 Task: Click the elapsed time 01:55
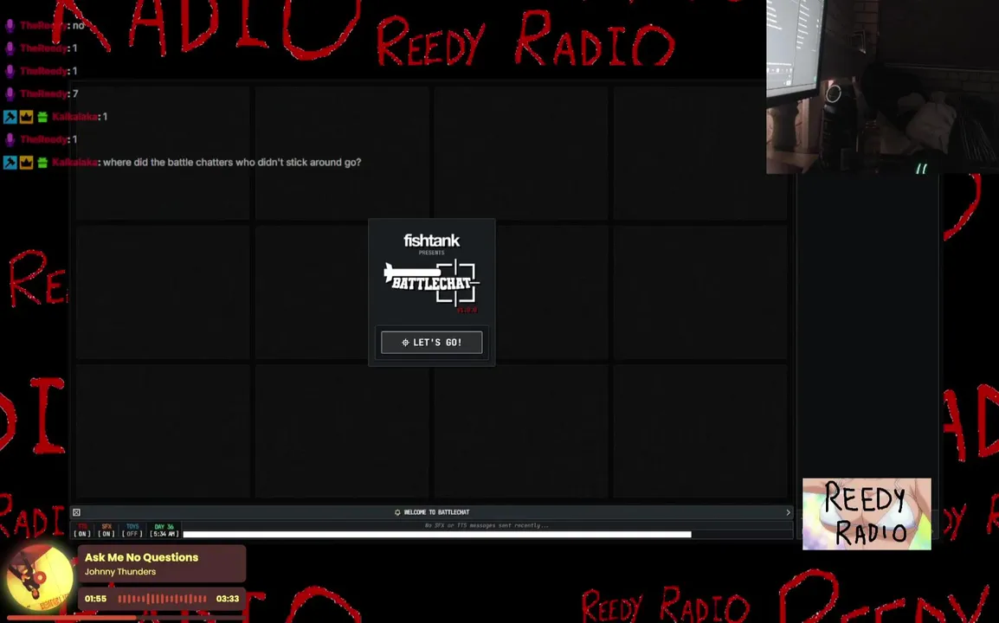(95, 599)
